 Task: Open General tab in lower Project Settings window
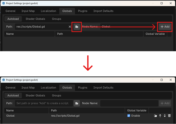10,88
